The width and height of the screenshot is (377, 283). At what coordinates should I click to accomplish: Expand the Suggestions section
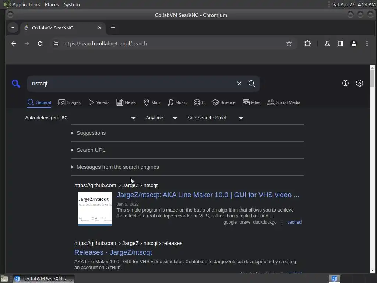click(x=88, y=133)
